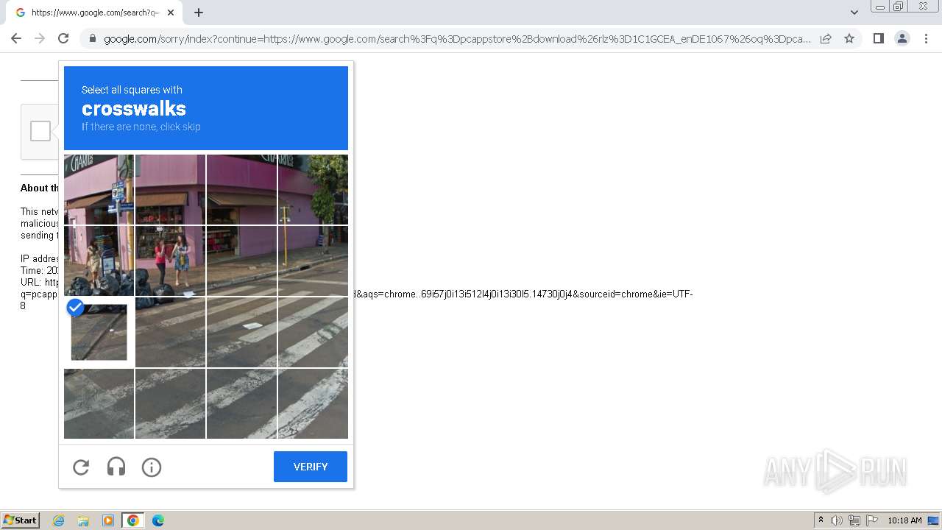The height and width of the screenshot is (530, 942).
Task: Open the network tray icon
Action: pyautogui.click(x=854, y=520)
